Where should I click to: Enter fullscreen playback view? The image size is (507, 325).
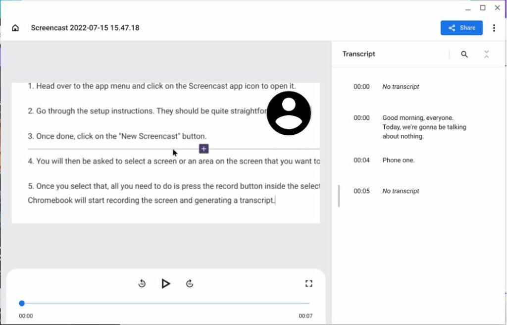tap(309, 283)
